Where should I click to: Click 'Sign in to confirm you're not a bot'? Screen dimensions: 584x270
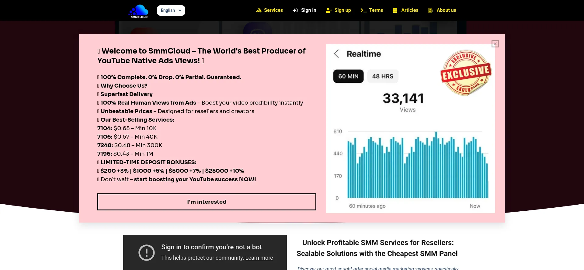tap(211, 247)
